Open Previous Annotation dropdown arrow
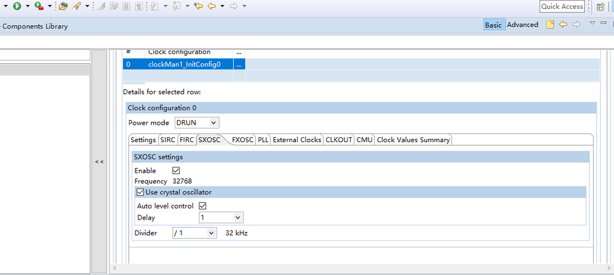 (x=187, y=6)
